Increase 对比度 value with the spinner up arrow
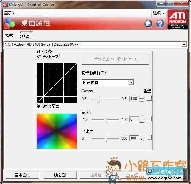 pos(142,137)
